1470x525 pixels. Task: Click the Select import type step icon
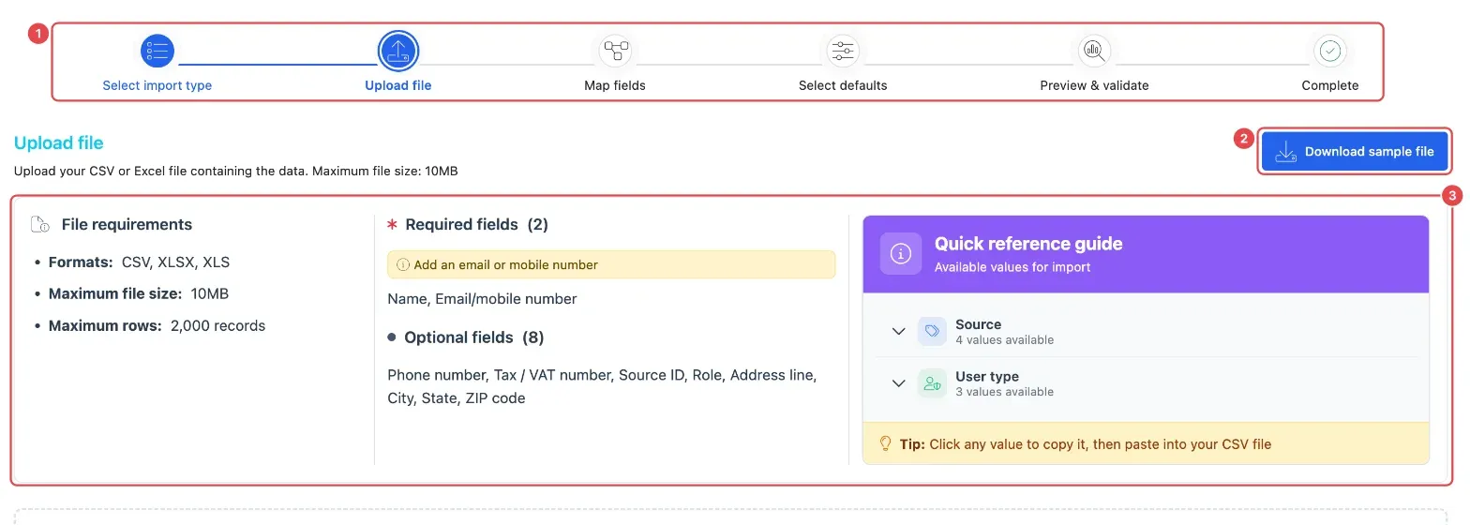(x=157, y=51)
